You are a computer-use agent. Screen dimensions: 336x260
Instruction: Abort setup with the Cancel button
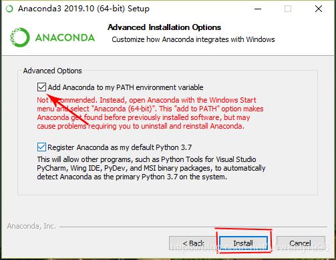pos(301,243)
